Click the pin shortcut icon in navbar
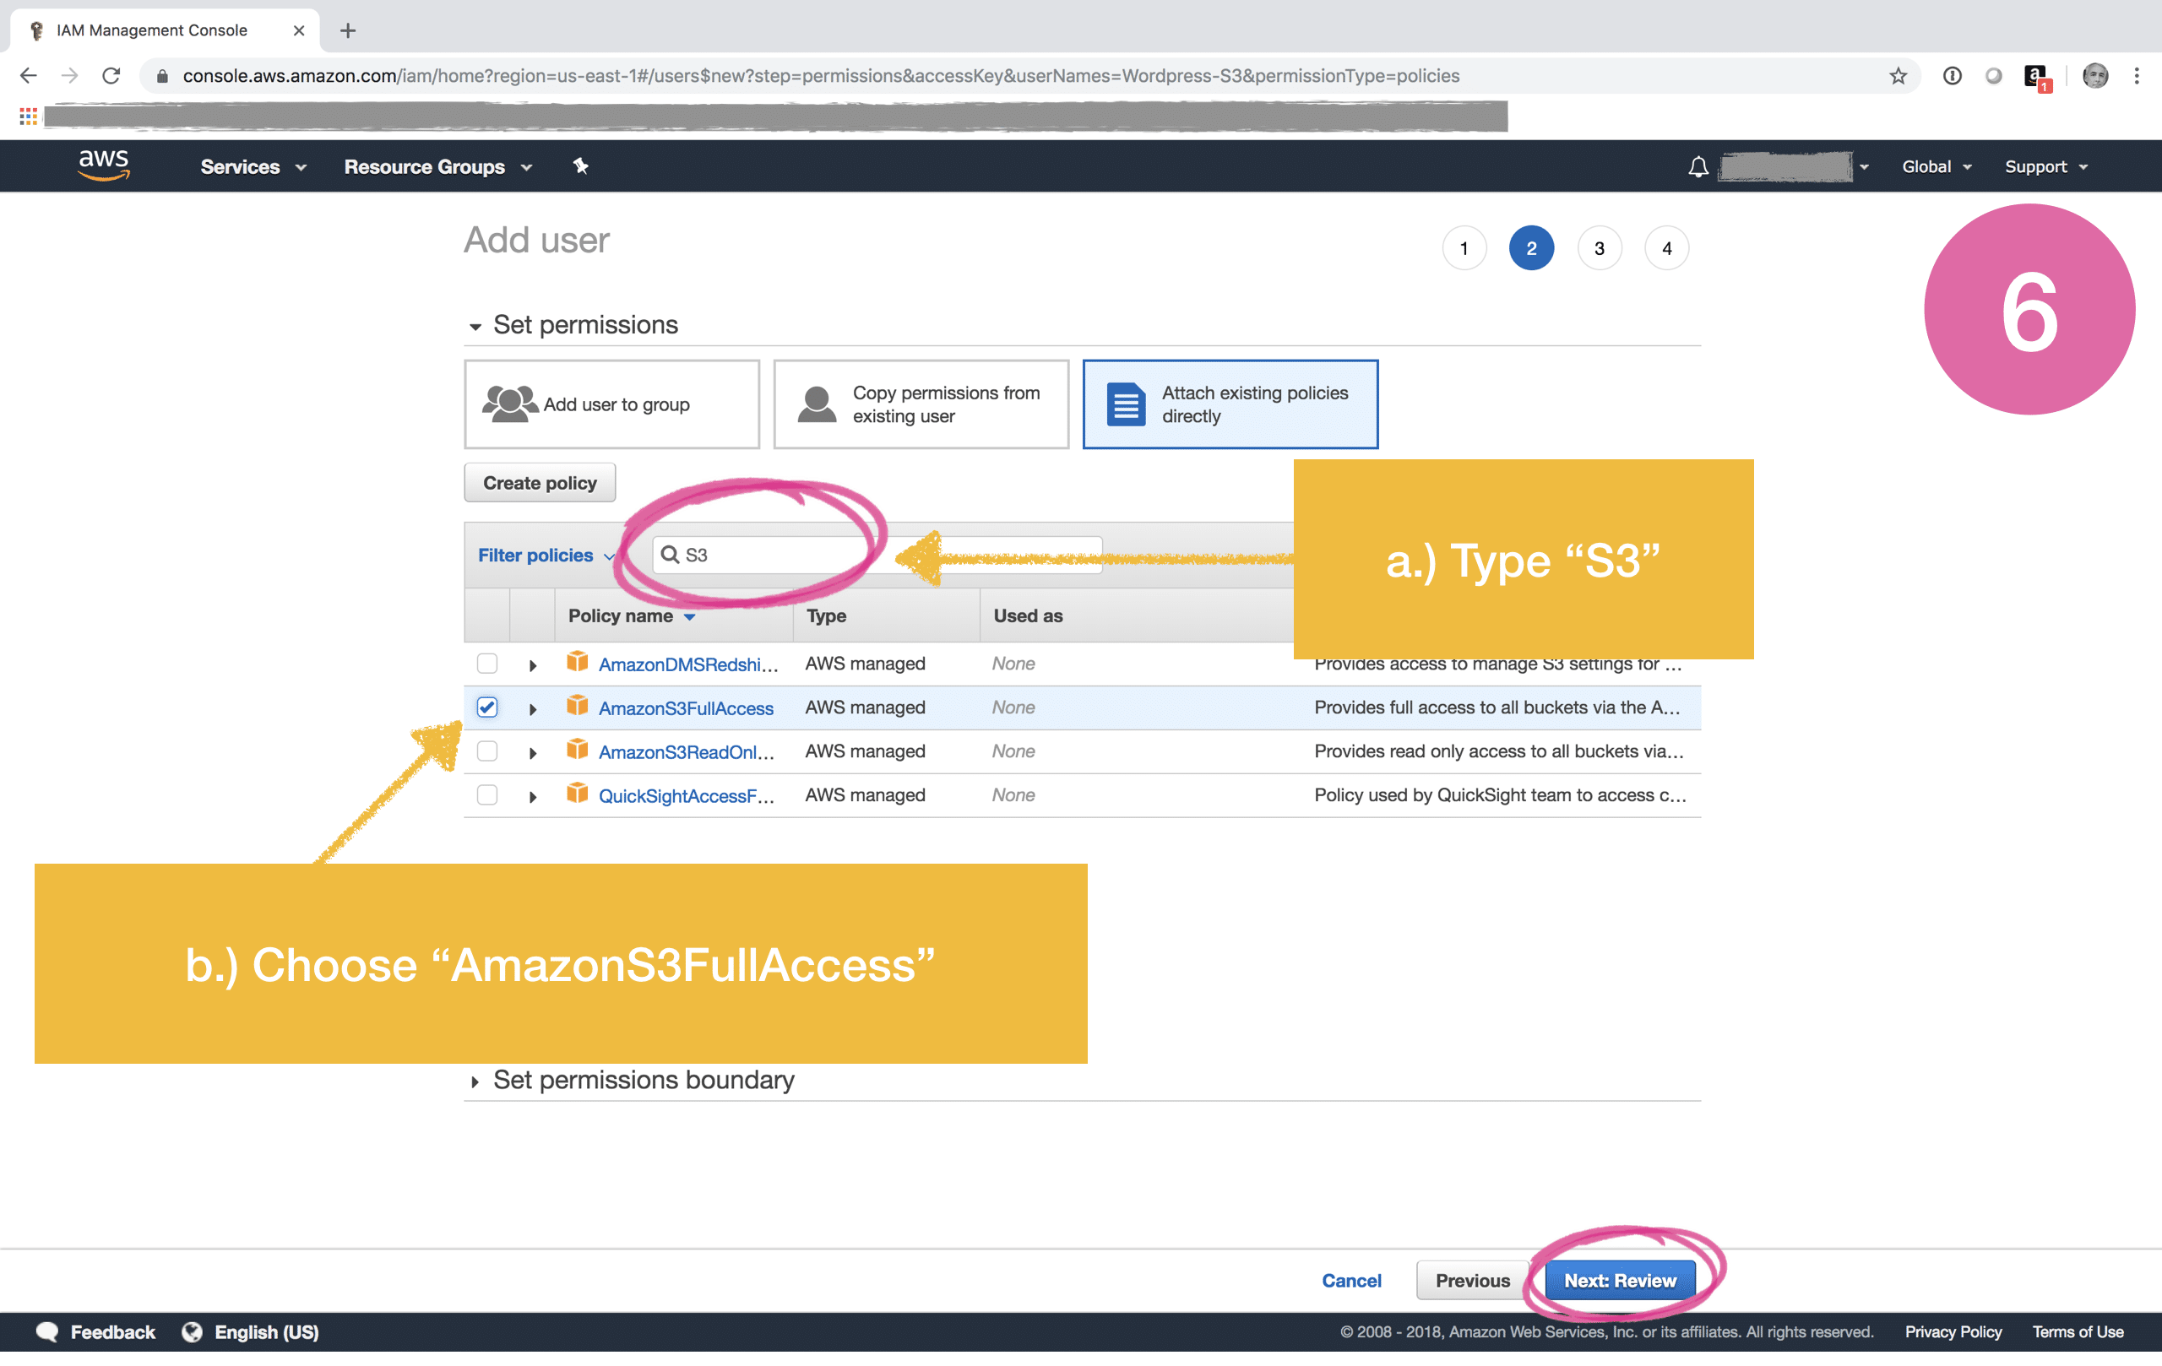 pos(581,166)
